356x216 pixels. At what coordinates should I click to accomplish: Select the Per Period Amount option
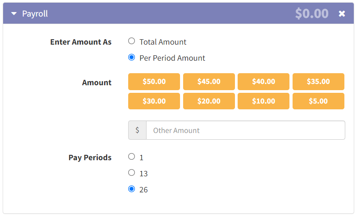[x=131, y=58]
